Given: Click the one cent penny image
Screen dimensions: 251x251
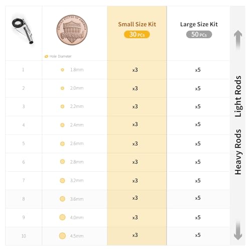Looking at the screenshot, I should click(72, 30).
